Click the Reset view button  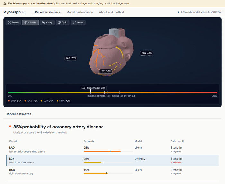click(14, 22)
